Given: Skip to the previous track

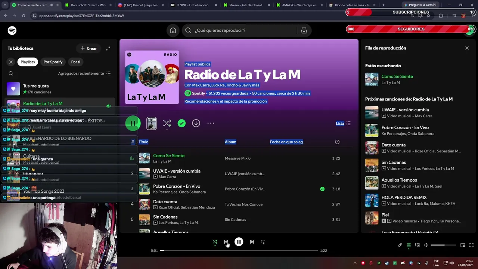Looking at the screenshot, I should pyautogui.click(x=226, y=242).
